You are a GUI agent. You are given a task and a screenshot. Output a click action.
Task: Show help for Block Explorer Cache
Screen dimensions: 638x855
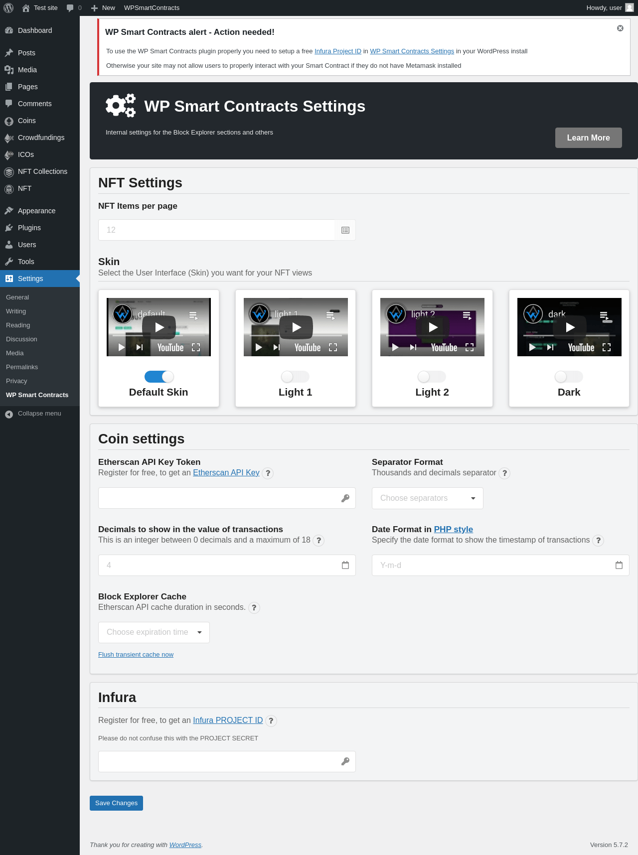[254, 608]
